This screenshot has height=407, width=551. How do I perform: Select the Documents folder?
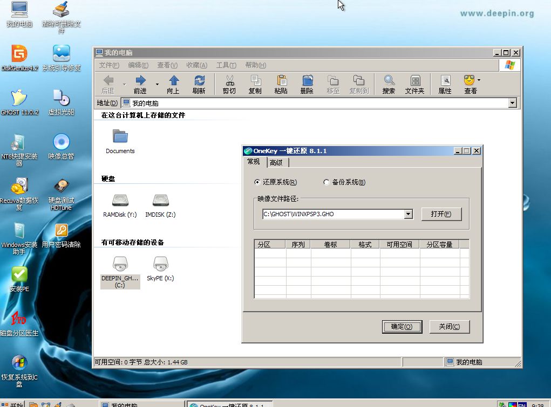coord(120,142)
